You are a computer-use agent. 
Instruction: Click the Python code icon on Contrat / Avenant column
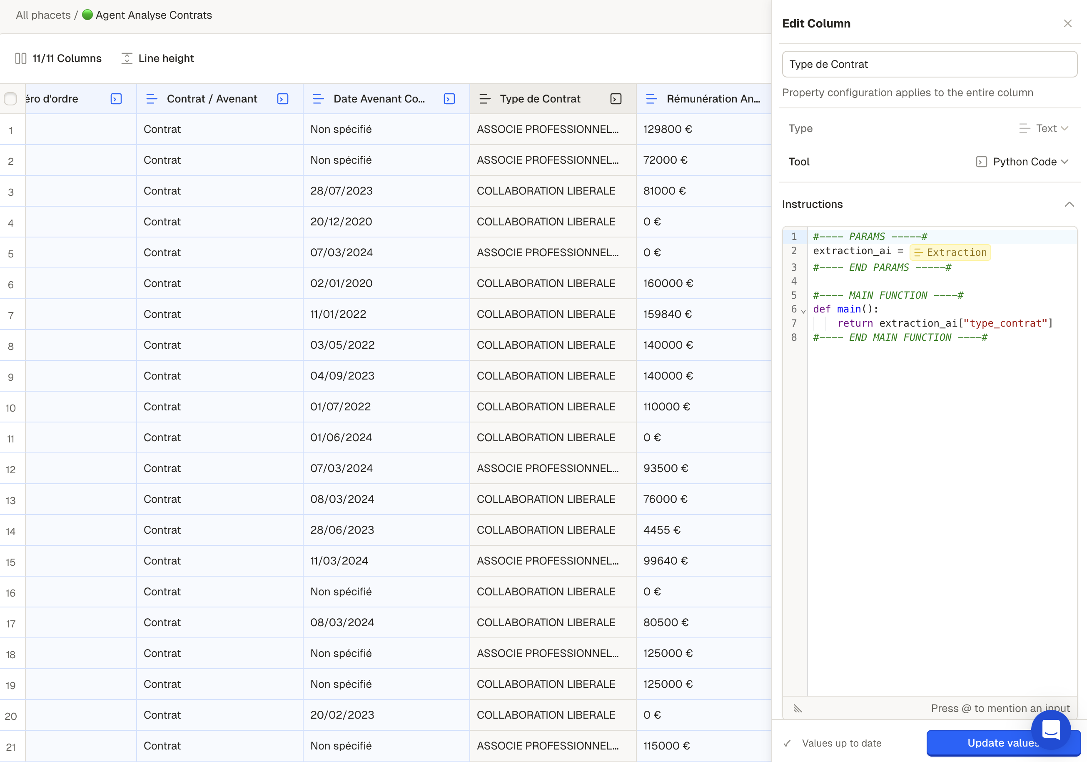coord(283,98)
